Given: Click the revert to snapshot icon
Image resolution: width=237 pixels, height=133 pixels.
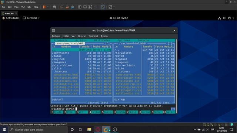Looking at the screenshot, I should point(67,7).
